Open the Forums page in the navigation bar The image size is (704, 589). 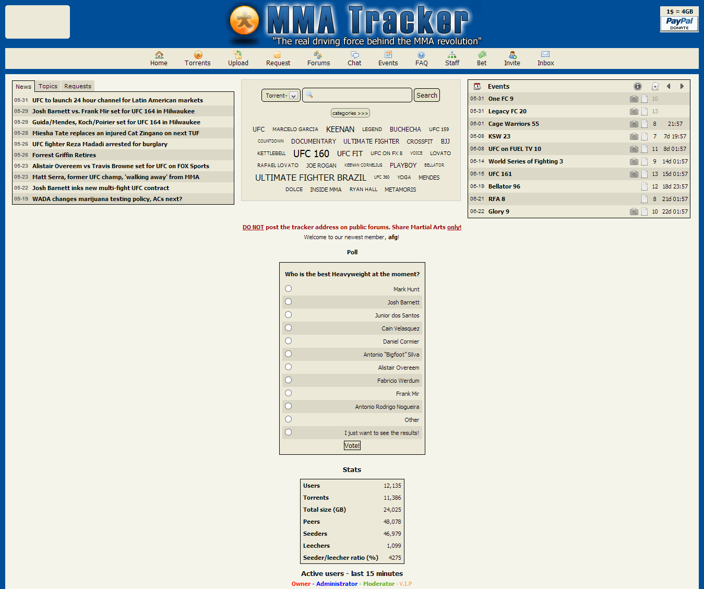tap(318, 58)
